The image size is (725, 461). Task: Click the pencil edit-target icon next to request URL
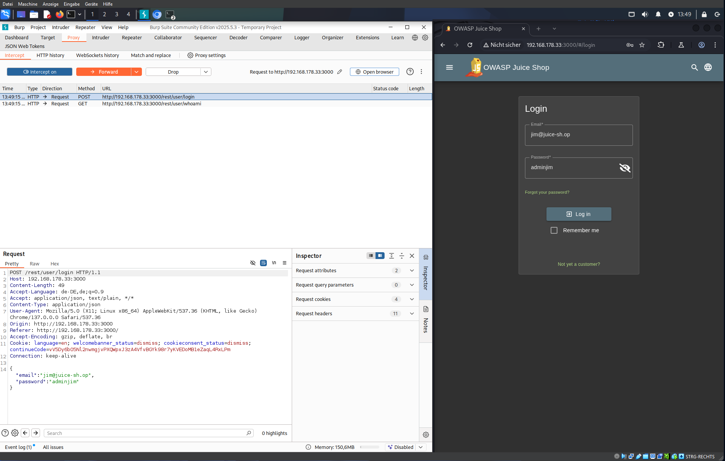click(340, 72)
